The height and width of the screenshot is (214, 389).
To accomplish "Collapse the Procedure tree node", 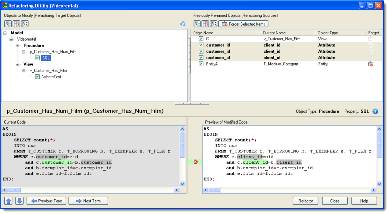I will click(x=18, y=45).
